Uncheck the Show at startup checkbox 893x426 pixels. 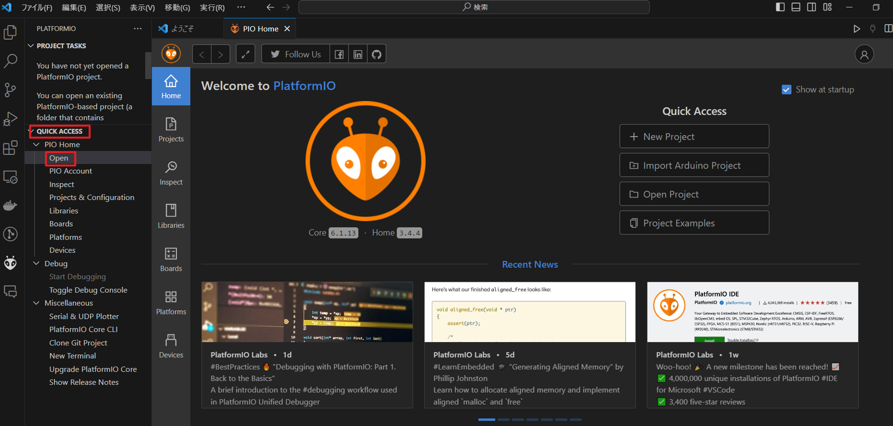[x=787, y=90]
